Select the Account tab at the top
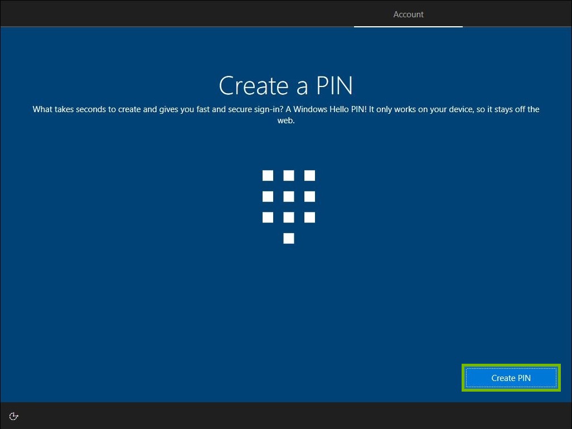The width and height of the screenshot is (572, 429). pyautogui.click(x=408, y=14)
